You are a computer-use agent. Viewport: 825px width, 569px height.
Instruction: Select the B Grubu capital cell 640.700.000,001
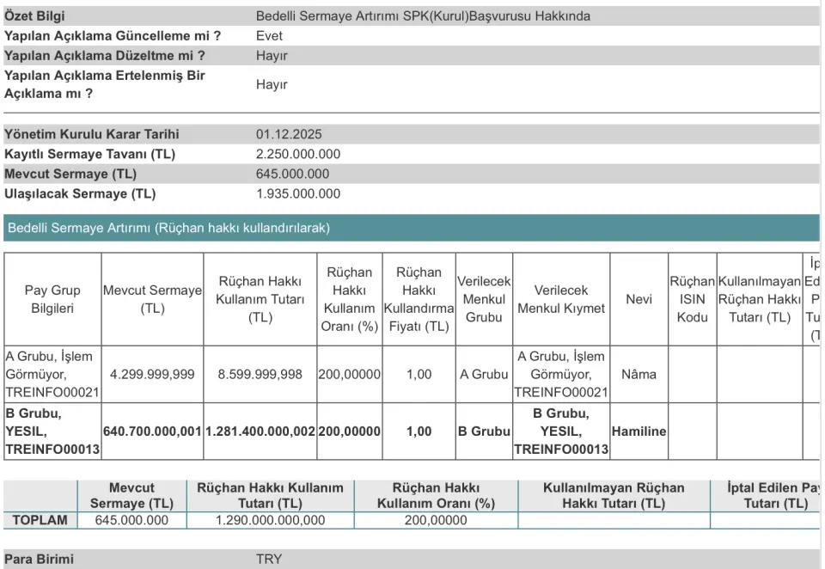click(152, 431)
